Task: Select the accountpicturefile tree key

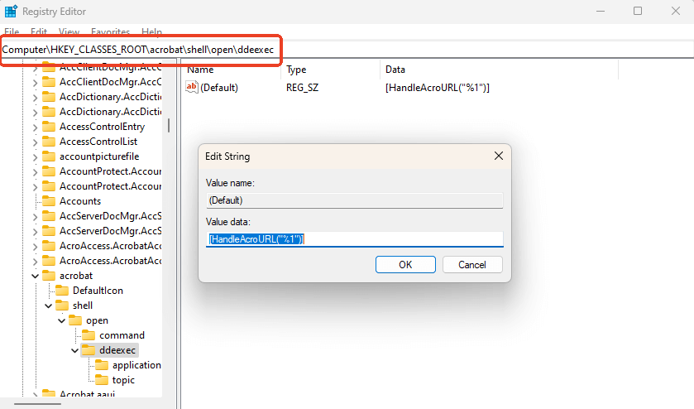Action: click(x=99, y=156)
